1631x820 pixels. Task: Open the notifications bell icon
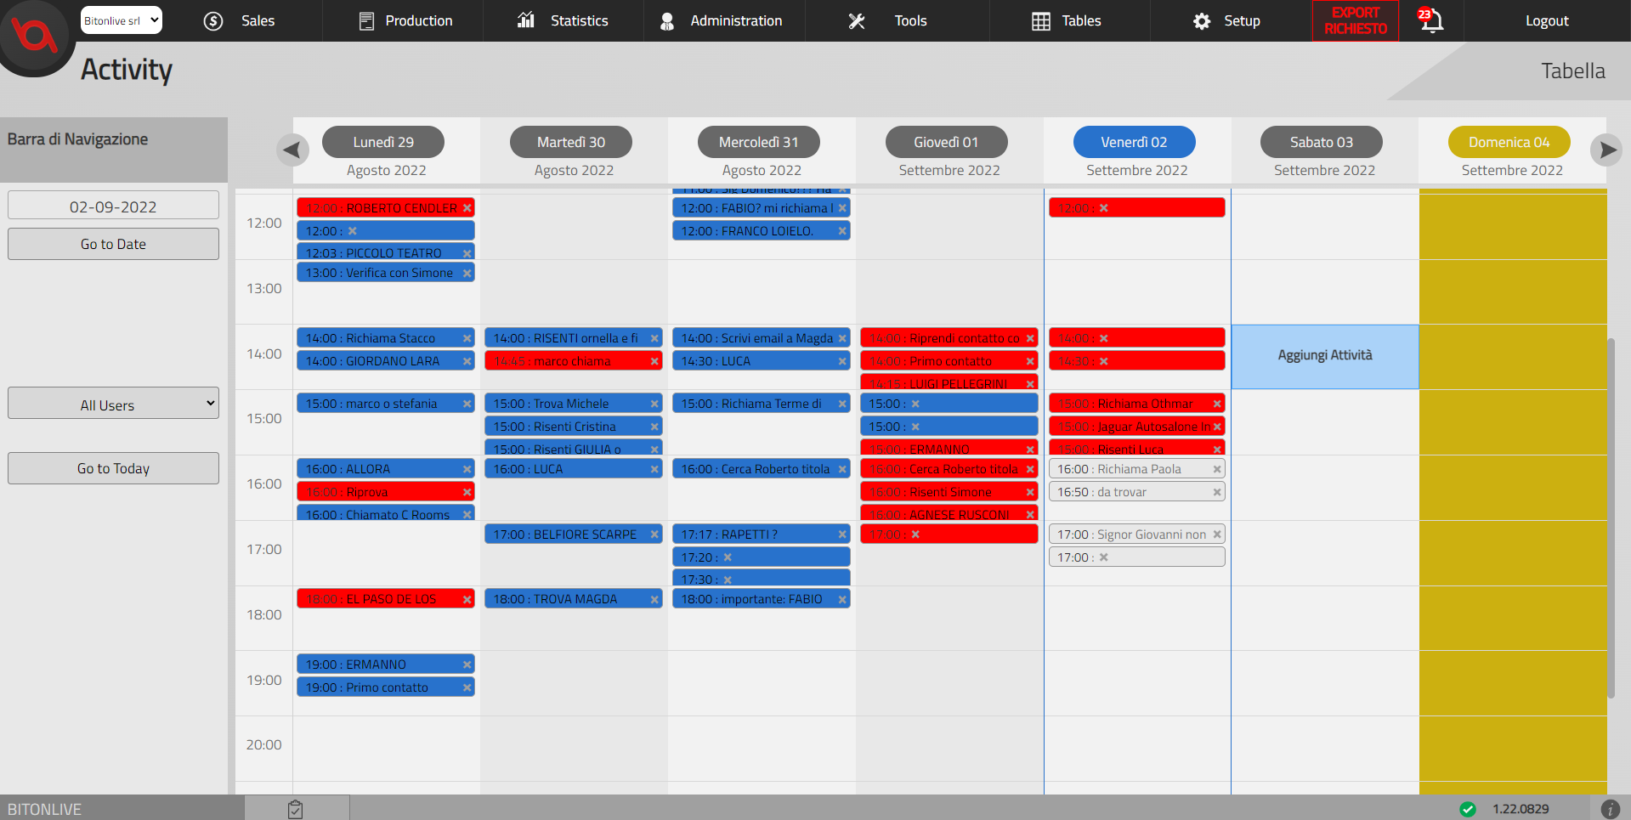tap(1431, 20)
